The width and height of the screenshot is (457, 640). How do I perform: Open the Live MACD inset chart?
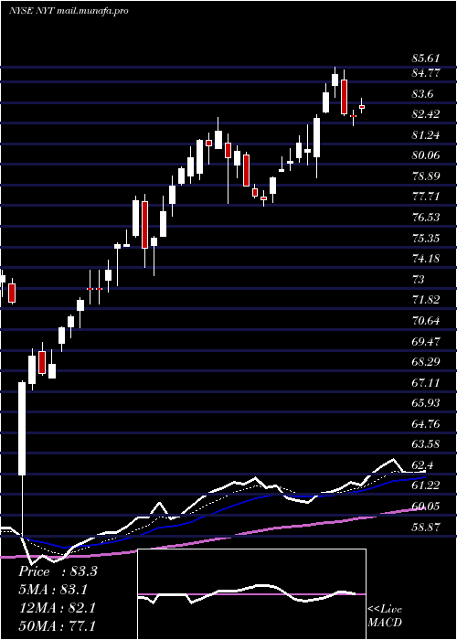point(251,594)
